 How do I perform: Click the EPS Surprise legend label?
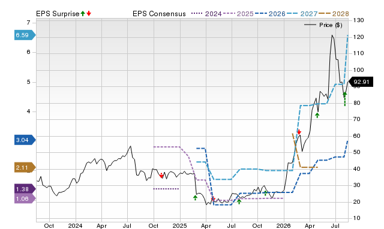click(x=58, y=14)
